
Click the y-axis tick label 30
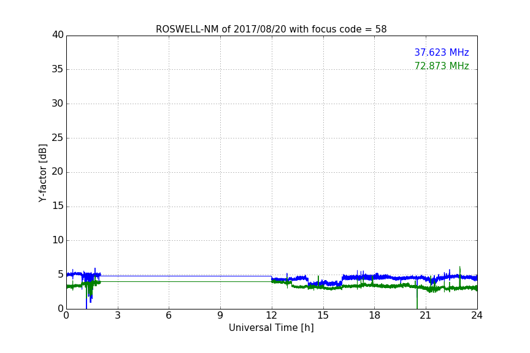pos(58,104)
